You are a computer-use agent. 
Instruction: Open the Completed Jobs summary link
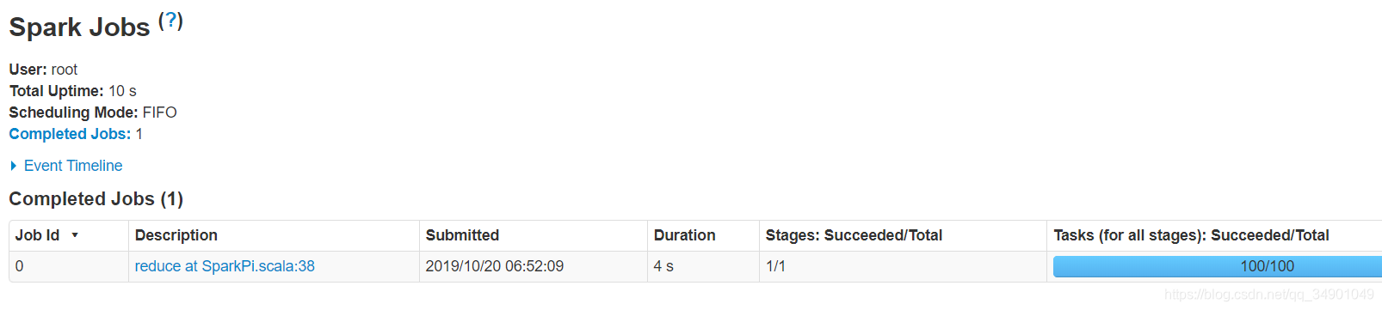[70, 134]
